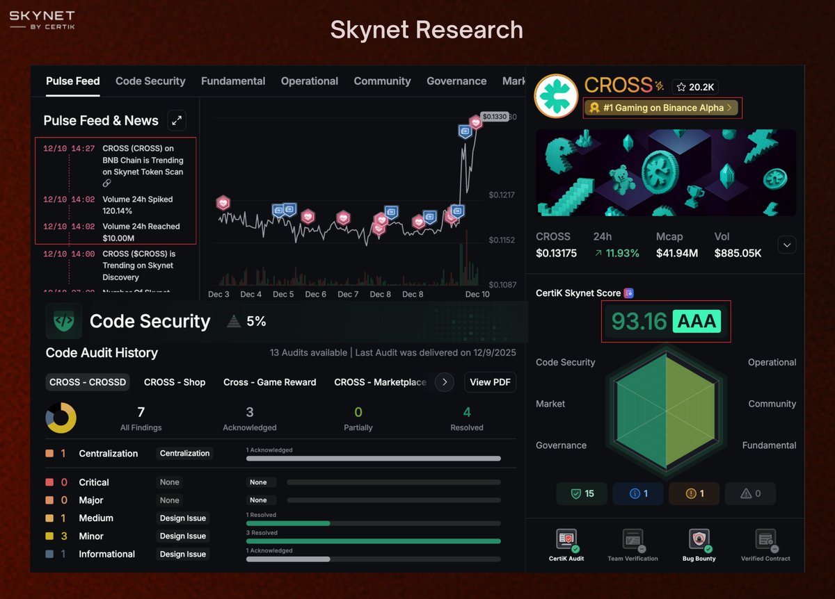Click the $0.1330 price marker on chart
Viewport: 835px width, 599px height.
pos(495,117)
